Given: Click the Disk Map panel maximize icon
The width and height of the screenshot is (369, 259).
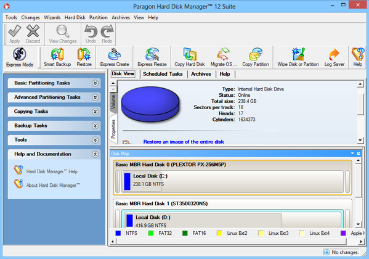Looking at the screenshot, I should tap(359, 154).
